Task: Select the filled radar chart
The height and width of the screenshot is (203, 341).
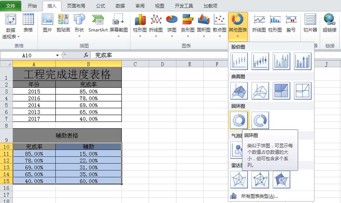Action: tap(281, 180)
